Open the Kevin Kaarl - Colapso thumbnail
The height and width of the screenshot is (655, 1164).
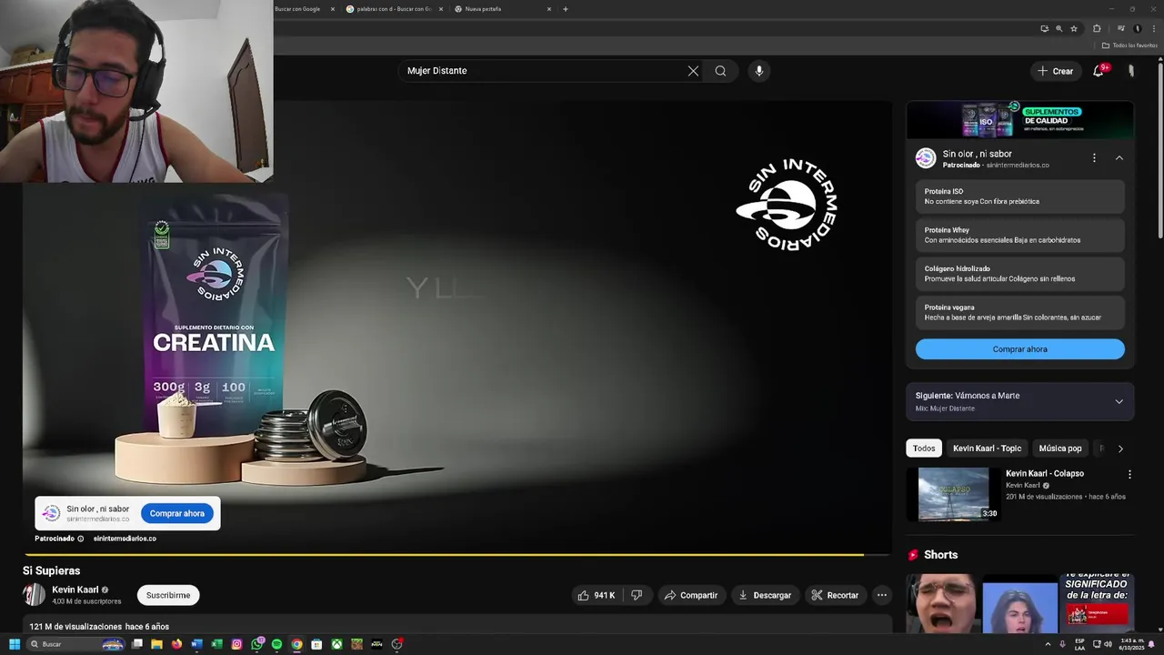click(x=953, y=494)
